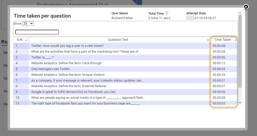The image size is (257, 136).
Task: Select the 'External Referrer' question row
Action: (x=69, y=86)
